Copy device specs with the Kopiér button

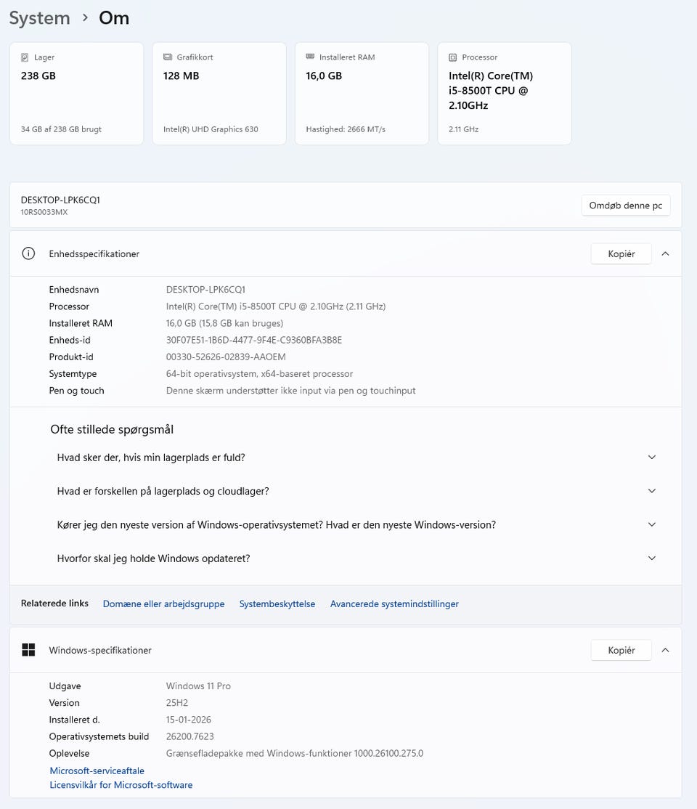(x=621, y=253)
